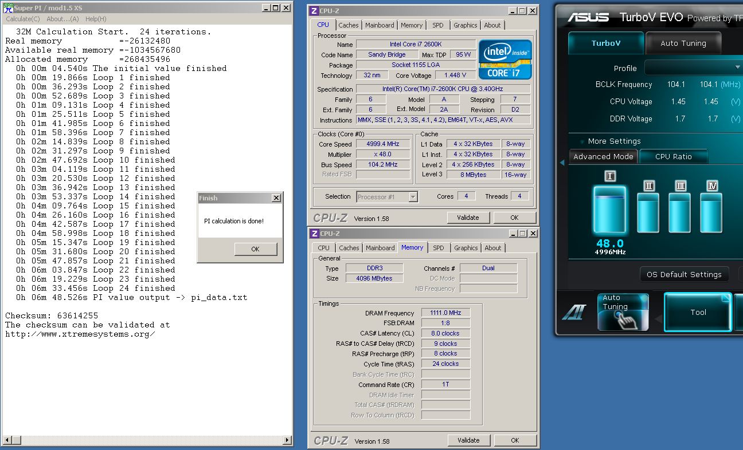
Task: Switch to Graphics tab in CPU-Z processor window
Action: (465, 25)
